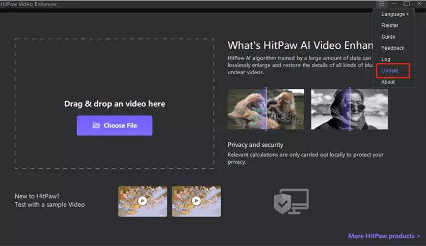Image resolution: width=426 pixels, height=246 pixels.
Task: Click the portrait comparison divider slider
Action: click(350, 109)
